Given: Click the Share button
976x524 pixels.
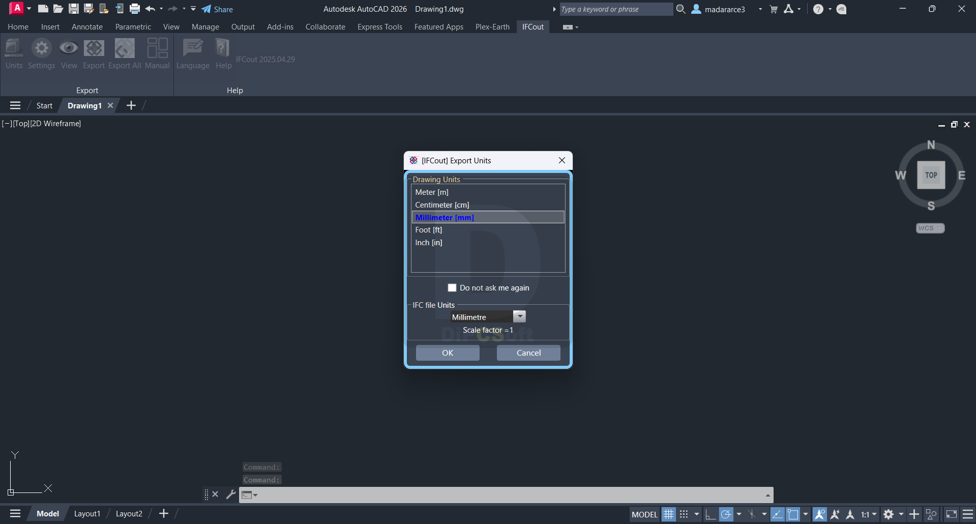Looking at the screenshot, I should point(217,9).
